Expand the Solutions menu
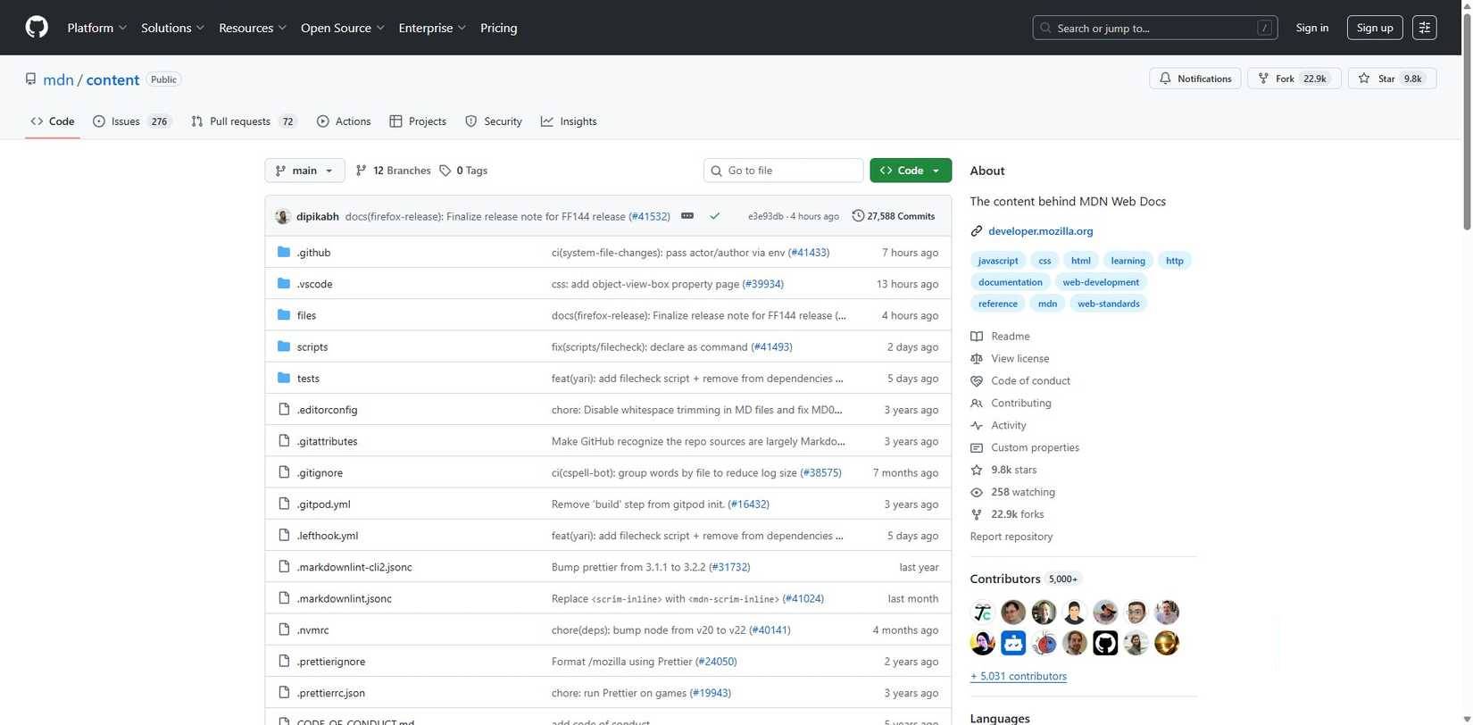 172,28
